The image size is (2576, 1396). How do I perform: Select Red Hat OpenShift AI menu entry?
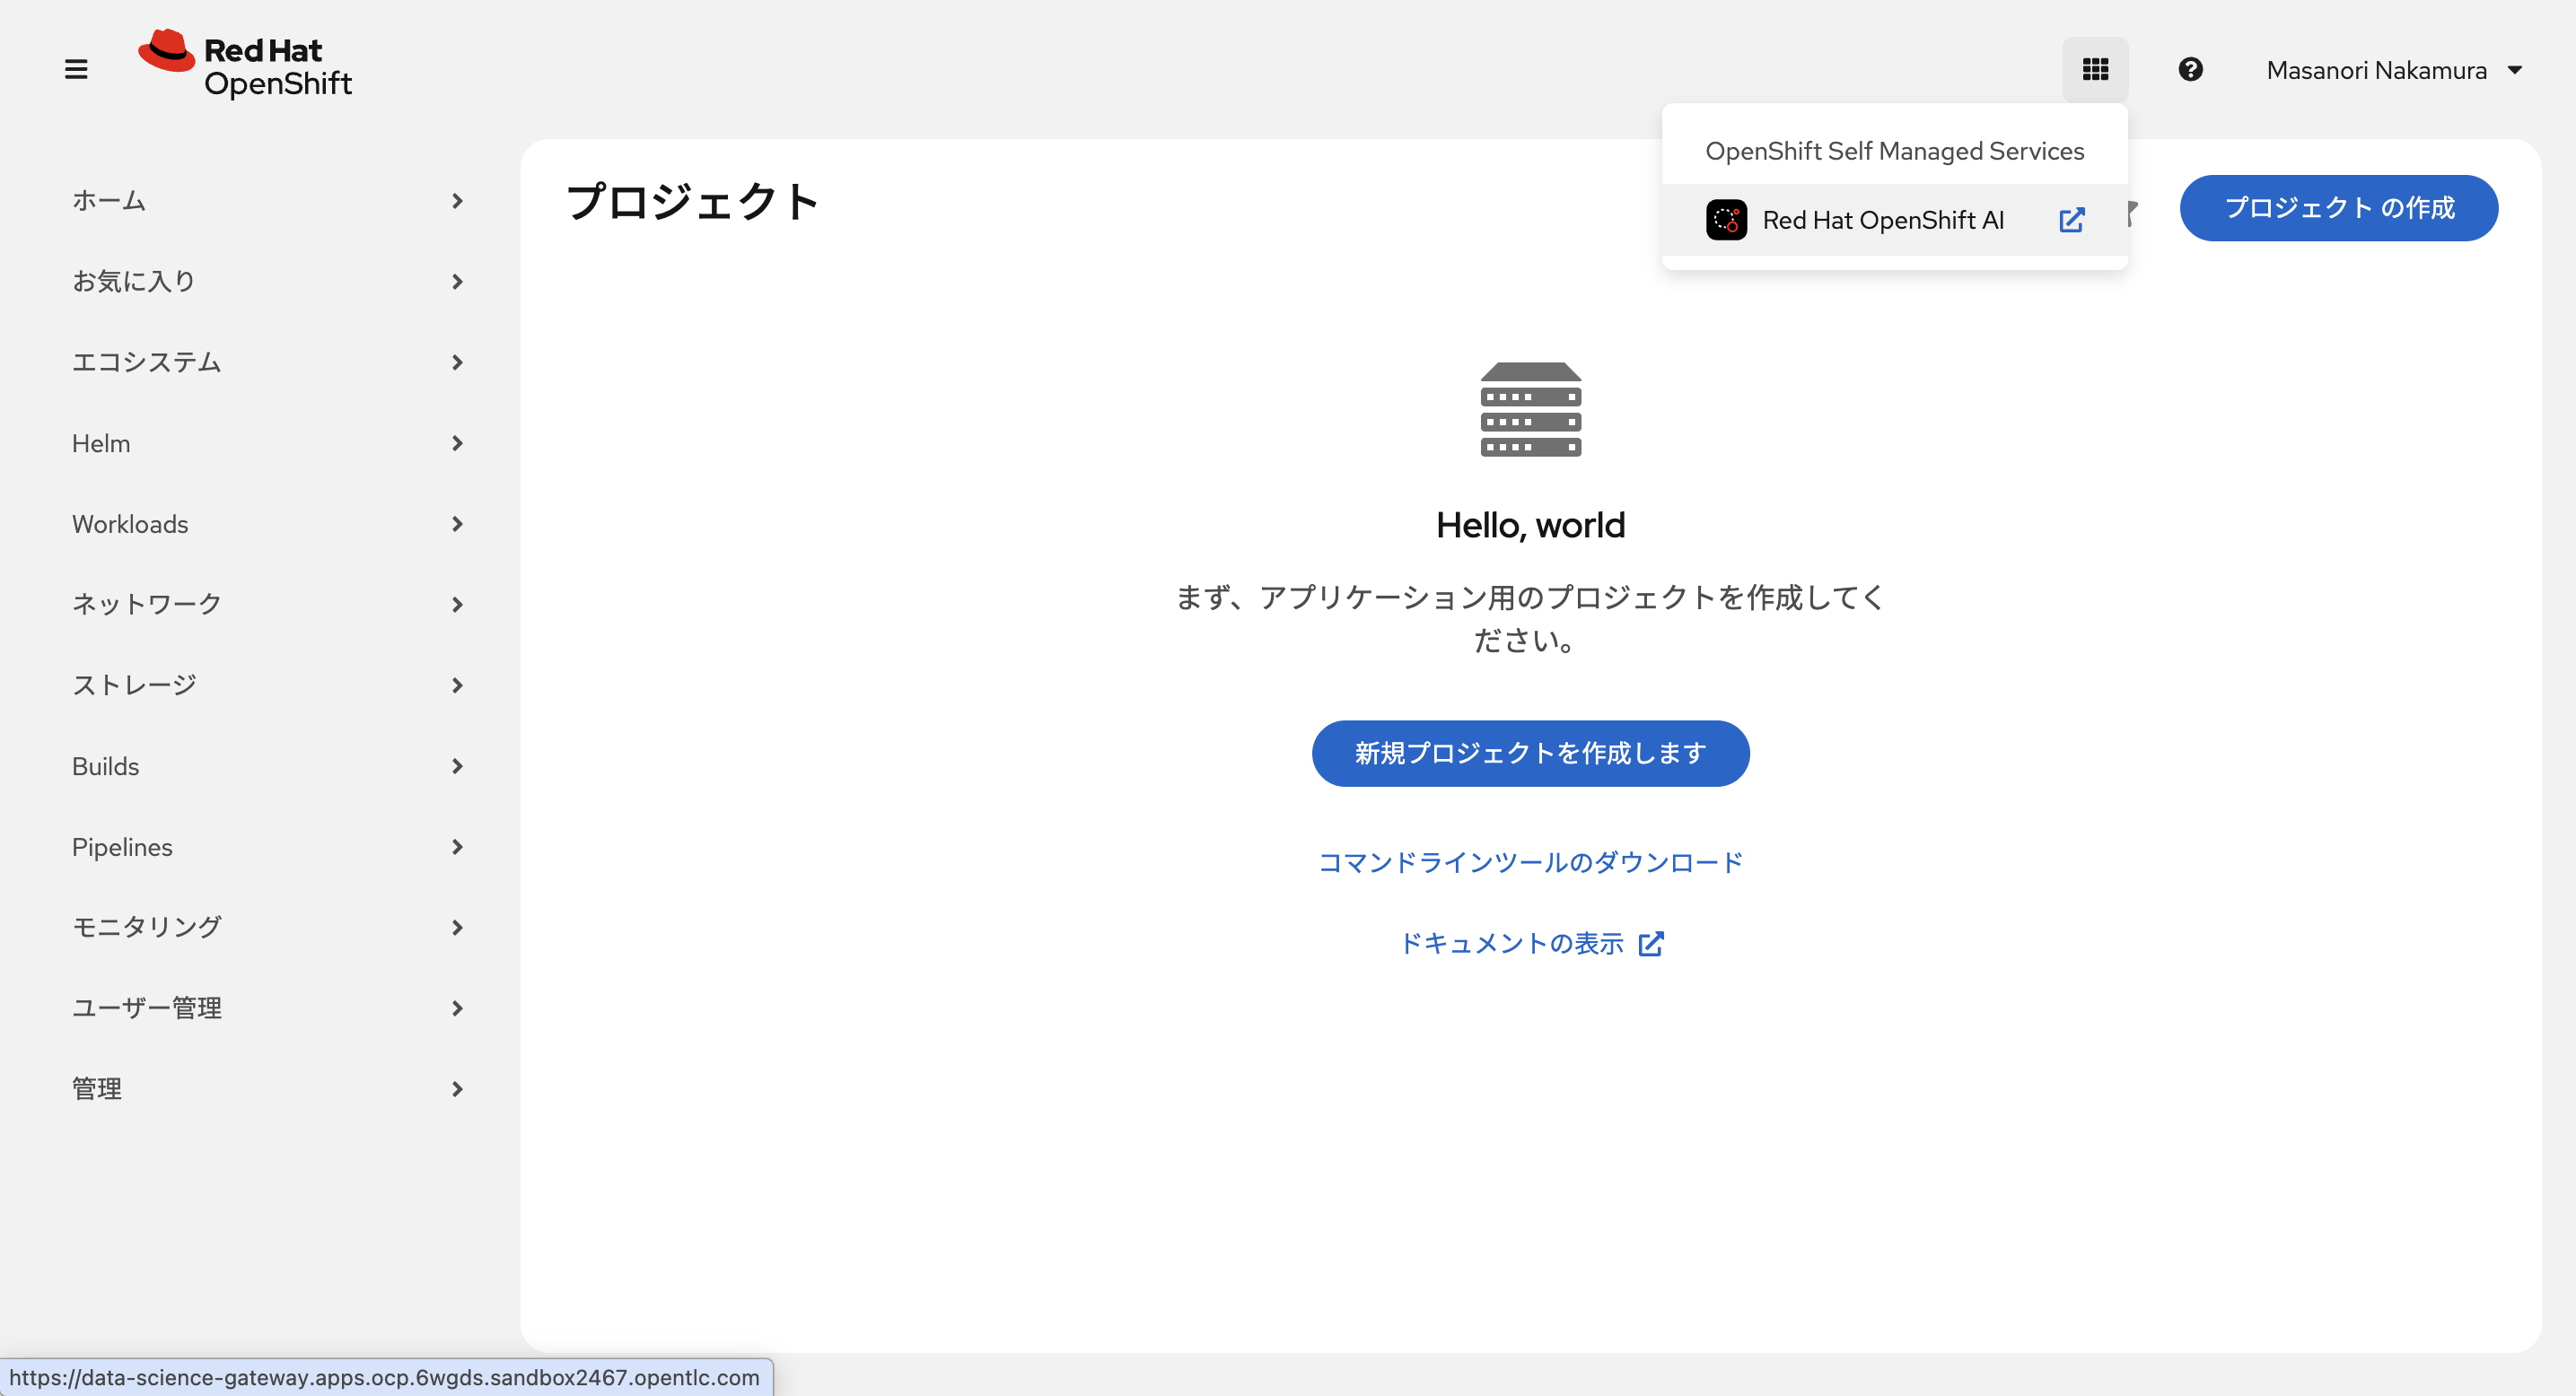(x=1882, y=220)
